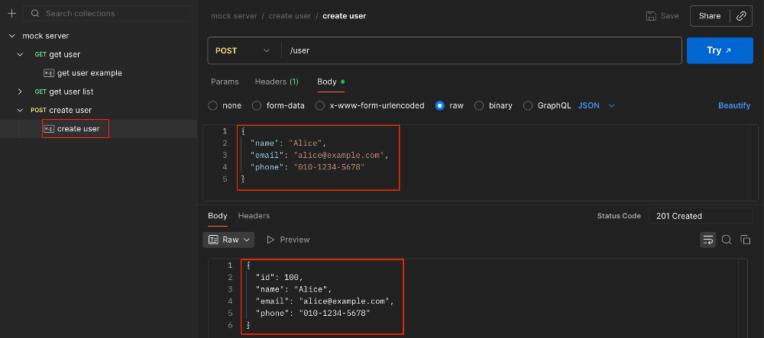Select the binary body type
This screenshot has width=764, height=338.
coord(479,105)
